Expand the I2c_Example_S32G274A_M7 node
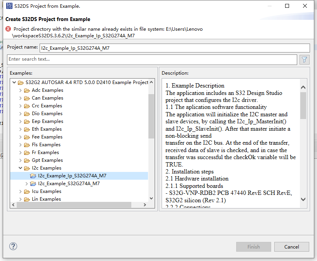317x261 pixels. click(27, 184)
